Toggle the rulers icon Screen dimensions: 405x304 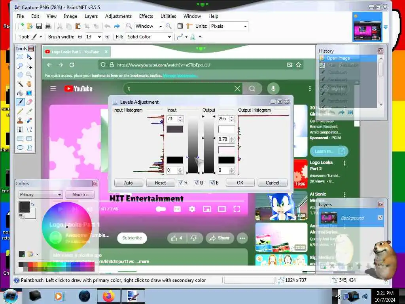coord(189,26)
